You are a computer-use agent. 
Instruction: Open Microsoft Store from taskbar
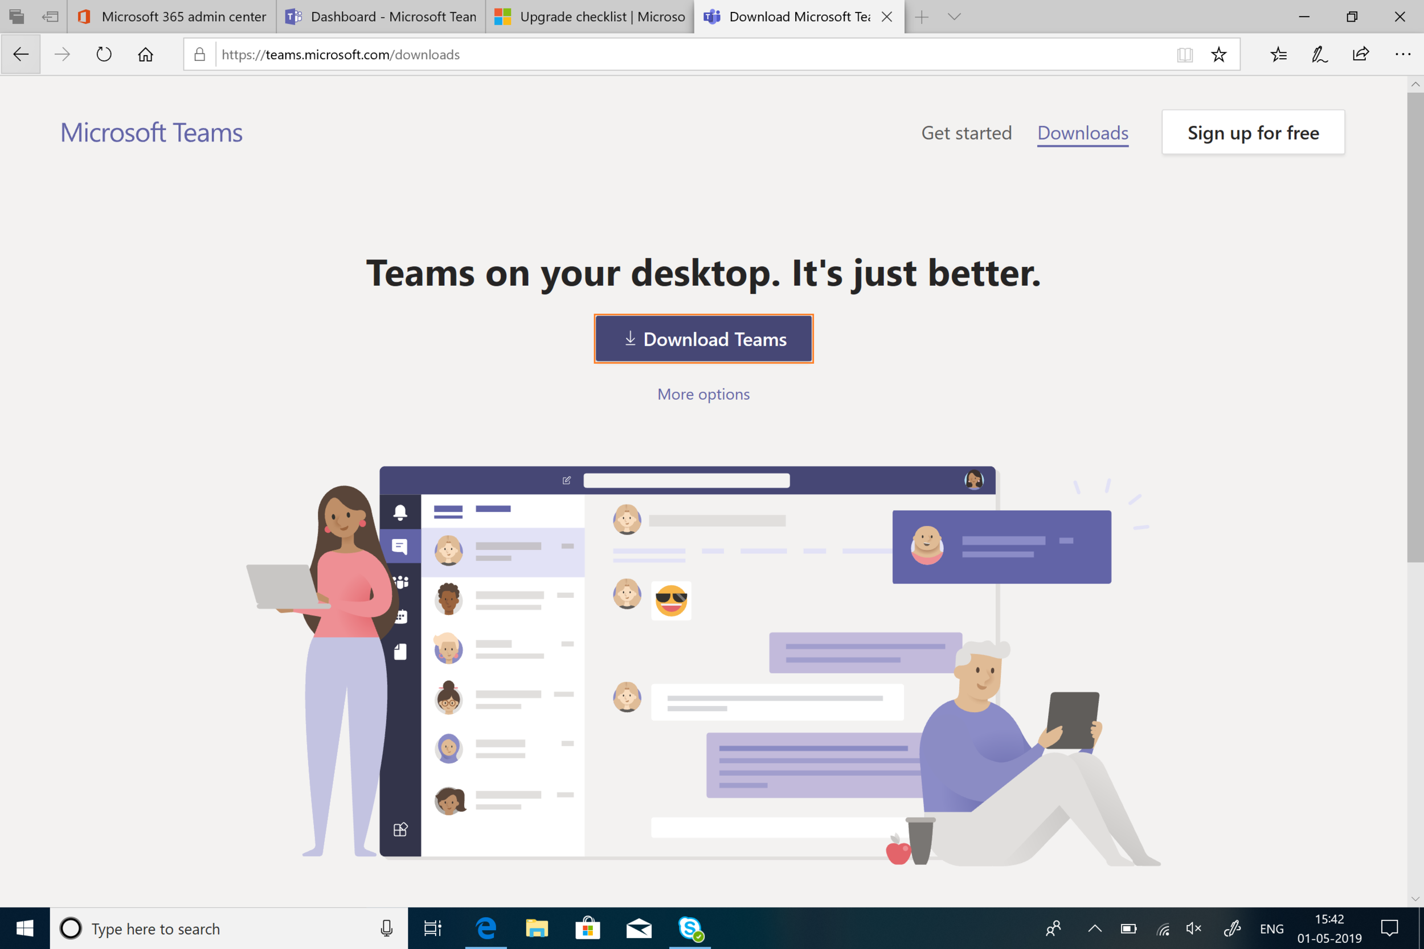click(587, 929)
